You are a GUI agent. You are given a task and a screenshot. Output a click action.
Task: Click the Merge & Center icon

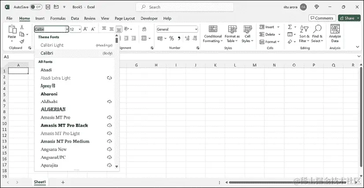(144, 38)
